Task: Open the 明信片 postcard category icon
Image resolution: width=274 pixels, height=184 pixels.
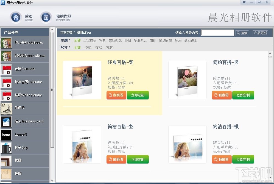Action: tap(6, 109)
